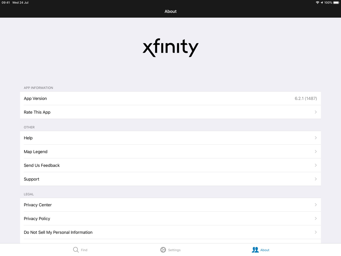Expand the Privacy Center chevron

[315, 205]
